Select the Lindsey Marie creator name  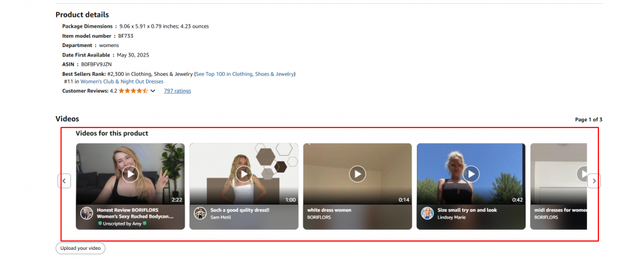coord(451,217)
